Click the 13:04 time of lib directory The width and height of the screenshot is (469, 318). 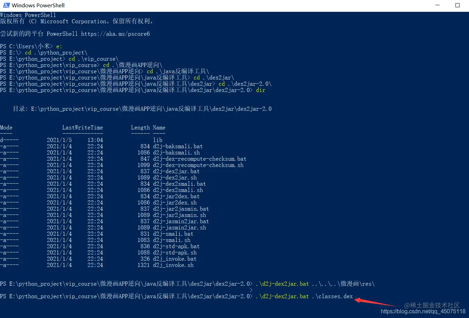point(95,140)
